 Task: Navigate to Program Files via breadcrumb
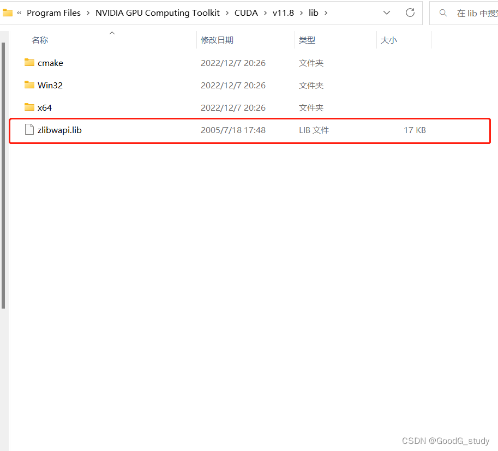[53, 13]
